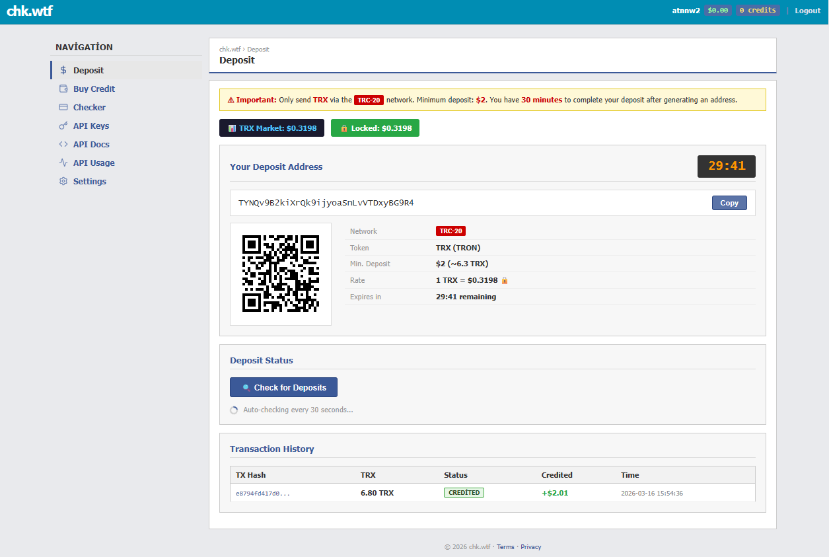The image size is (829, 557).
Task: Log out using the Logout link
Action: (807, 11)
